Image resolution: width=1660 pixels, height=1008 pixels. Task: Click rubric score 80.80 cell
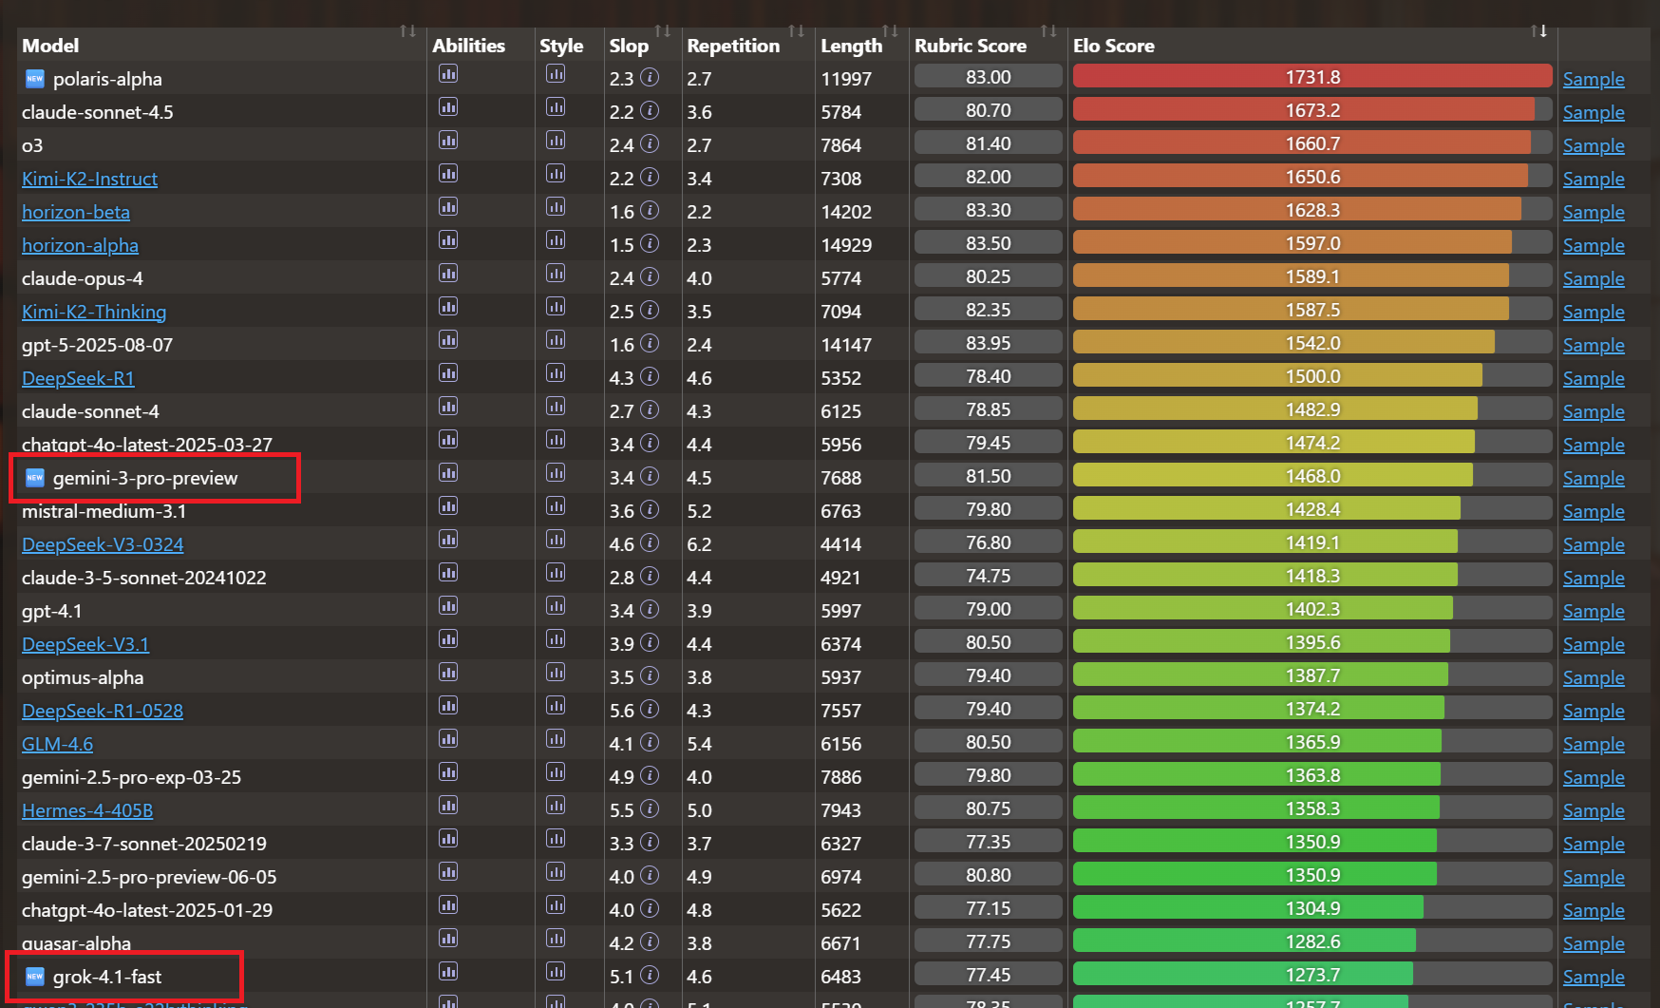click(988, 875)
